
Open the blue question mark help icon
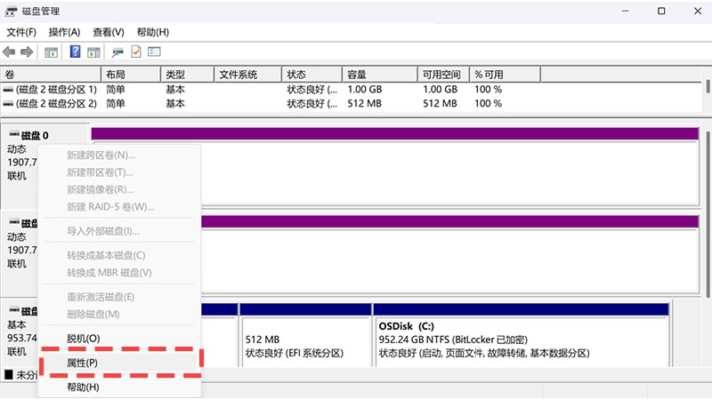click(75, 52)
